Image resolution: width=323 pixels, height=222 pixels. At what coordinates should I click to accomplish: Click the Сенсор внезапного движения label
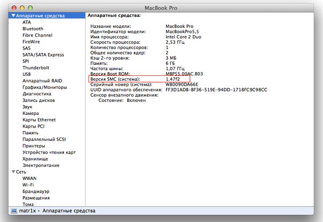point(124,95)
